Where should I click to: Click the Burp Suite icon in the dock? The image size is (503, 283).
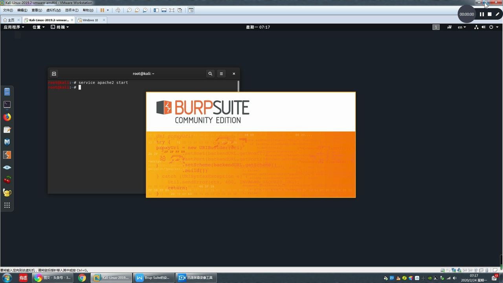tap(7, 155)
